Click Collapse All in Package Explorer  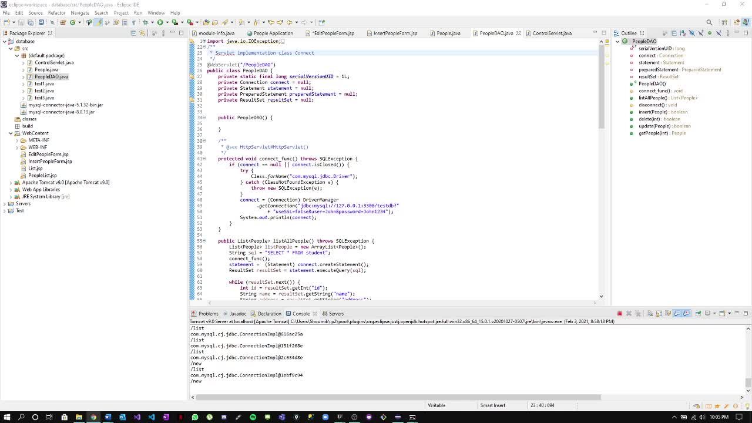(x=133, y=33)
